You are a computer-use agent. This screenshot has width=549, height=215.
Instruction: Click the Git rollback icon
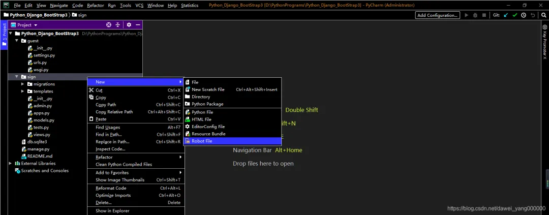(x=533, y=15)
